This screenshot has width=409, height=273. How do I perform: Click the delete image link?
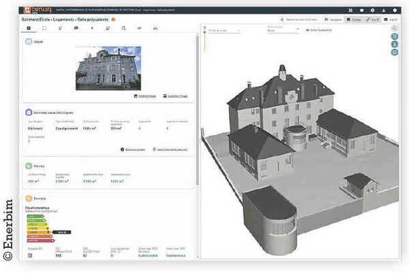[x=176, y=96]
